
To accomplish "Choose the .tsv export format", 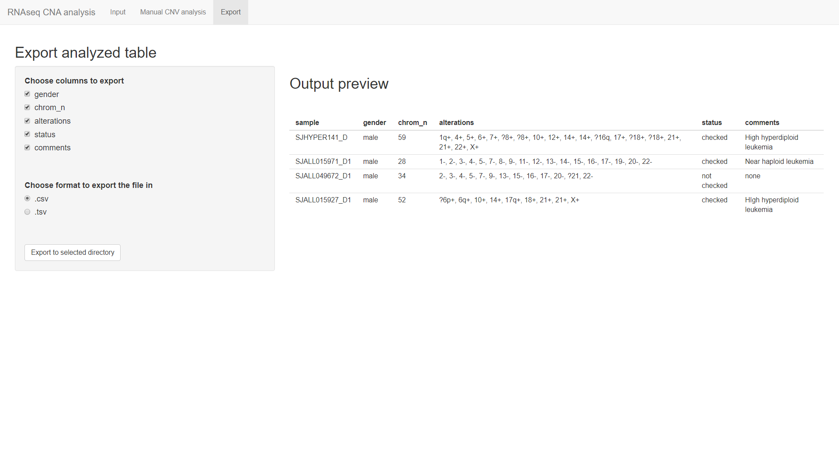I will (27, 212).
